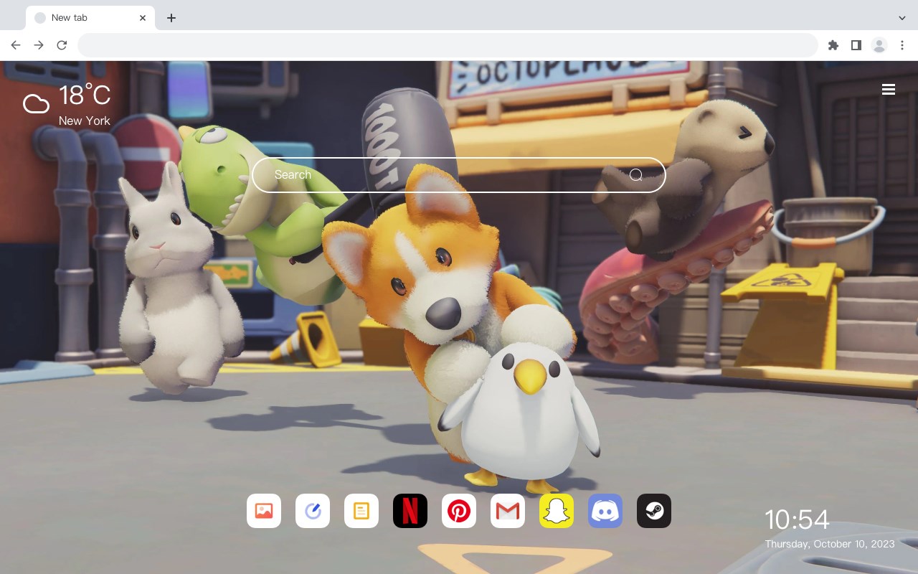Open the Chrome profile avatar

(x=879, y=45)
